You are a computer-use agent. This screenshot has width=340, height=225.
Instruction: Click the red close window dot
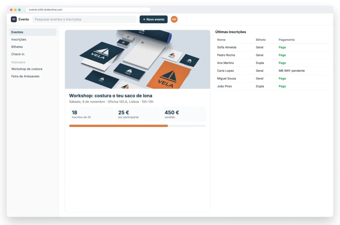(x=11, y=10)
